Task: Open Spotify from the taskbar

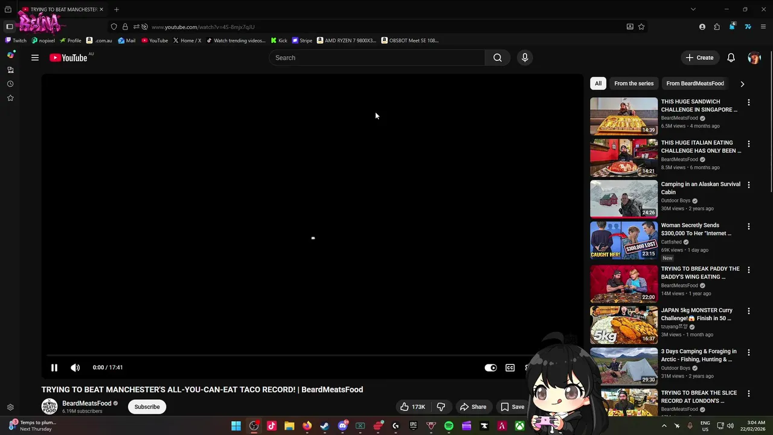Action: point(449,426)
